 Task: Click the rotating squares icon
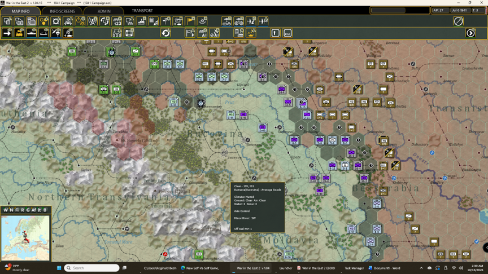104,21
